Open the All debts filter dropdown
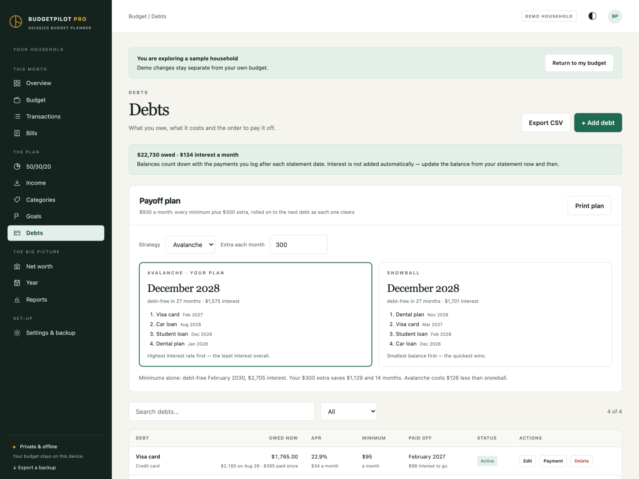This screenshot has width=639, height=479. [348, 411]
